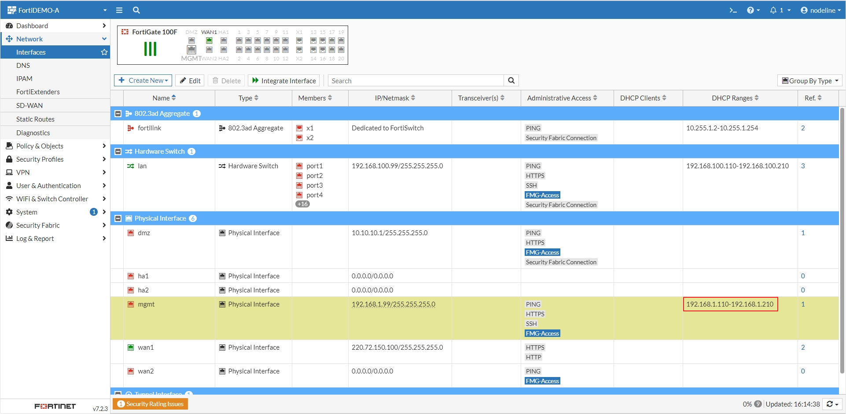Screen dimensions: 846x414
Task: Select the ha1 interface row
Action: 474,276
